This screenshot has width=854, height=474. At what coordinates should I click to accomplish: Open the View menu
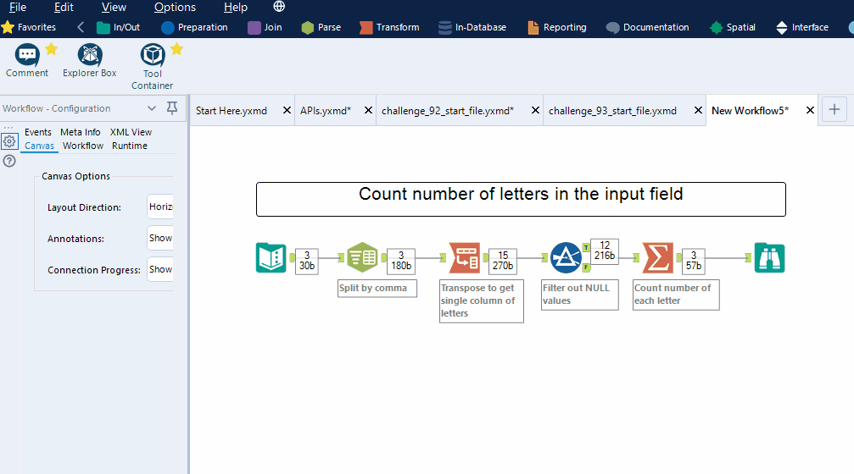(114, 7)
